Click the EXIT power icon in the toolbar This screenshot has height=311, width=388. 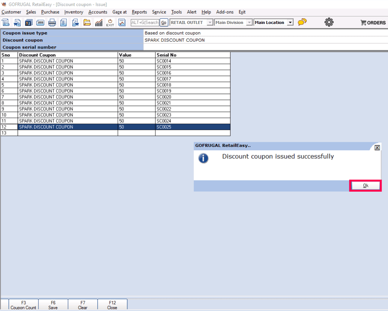pyautogui.click(x=110, y=22)
